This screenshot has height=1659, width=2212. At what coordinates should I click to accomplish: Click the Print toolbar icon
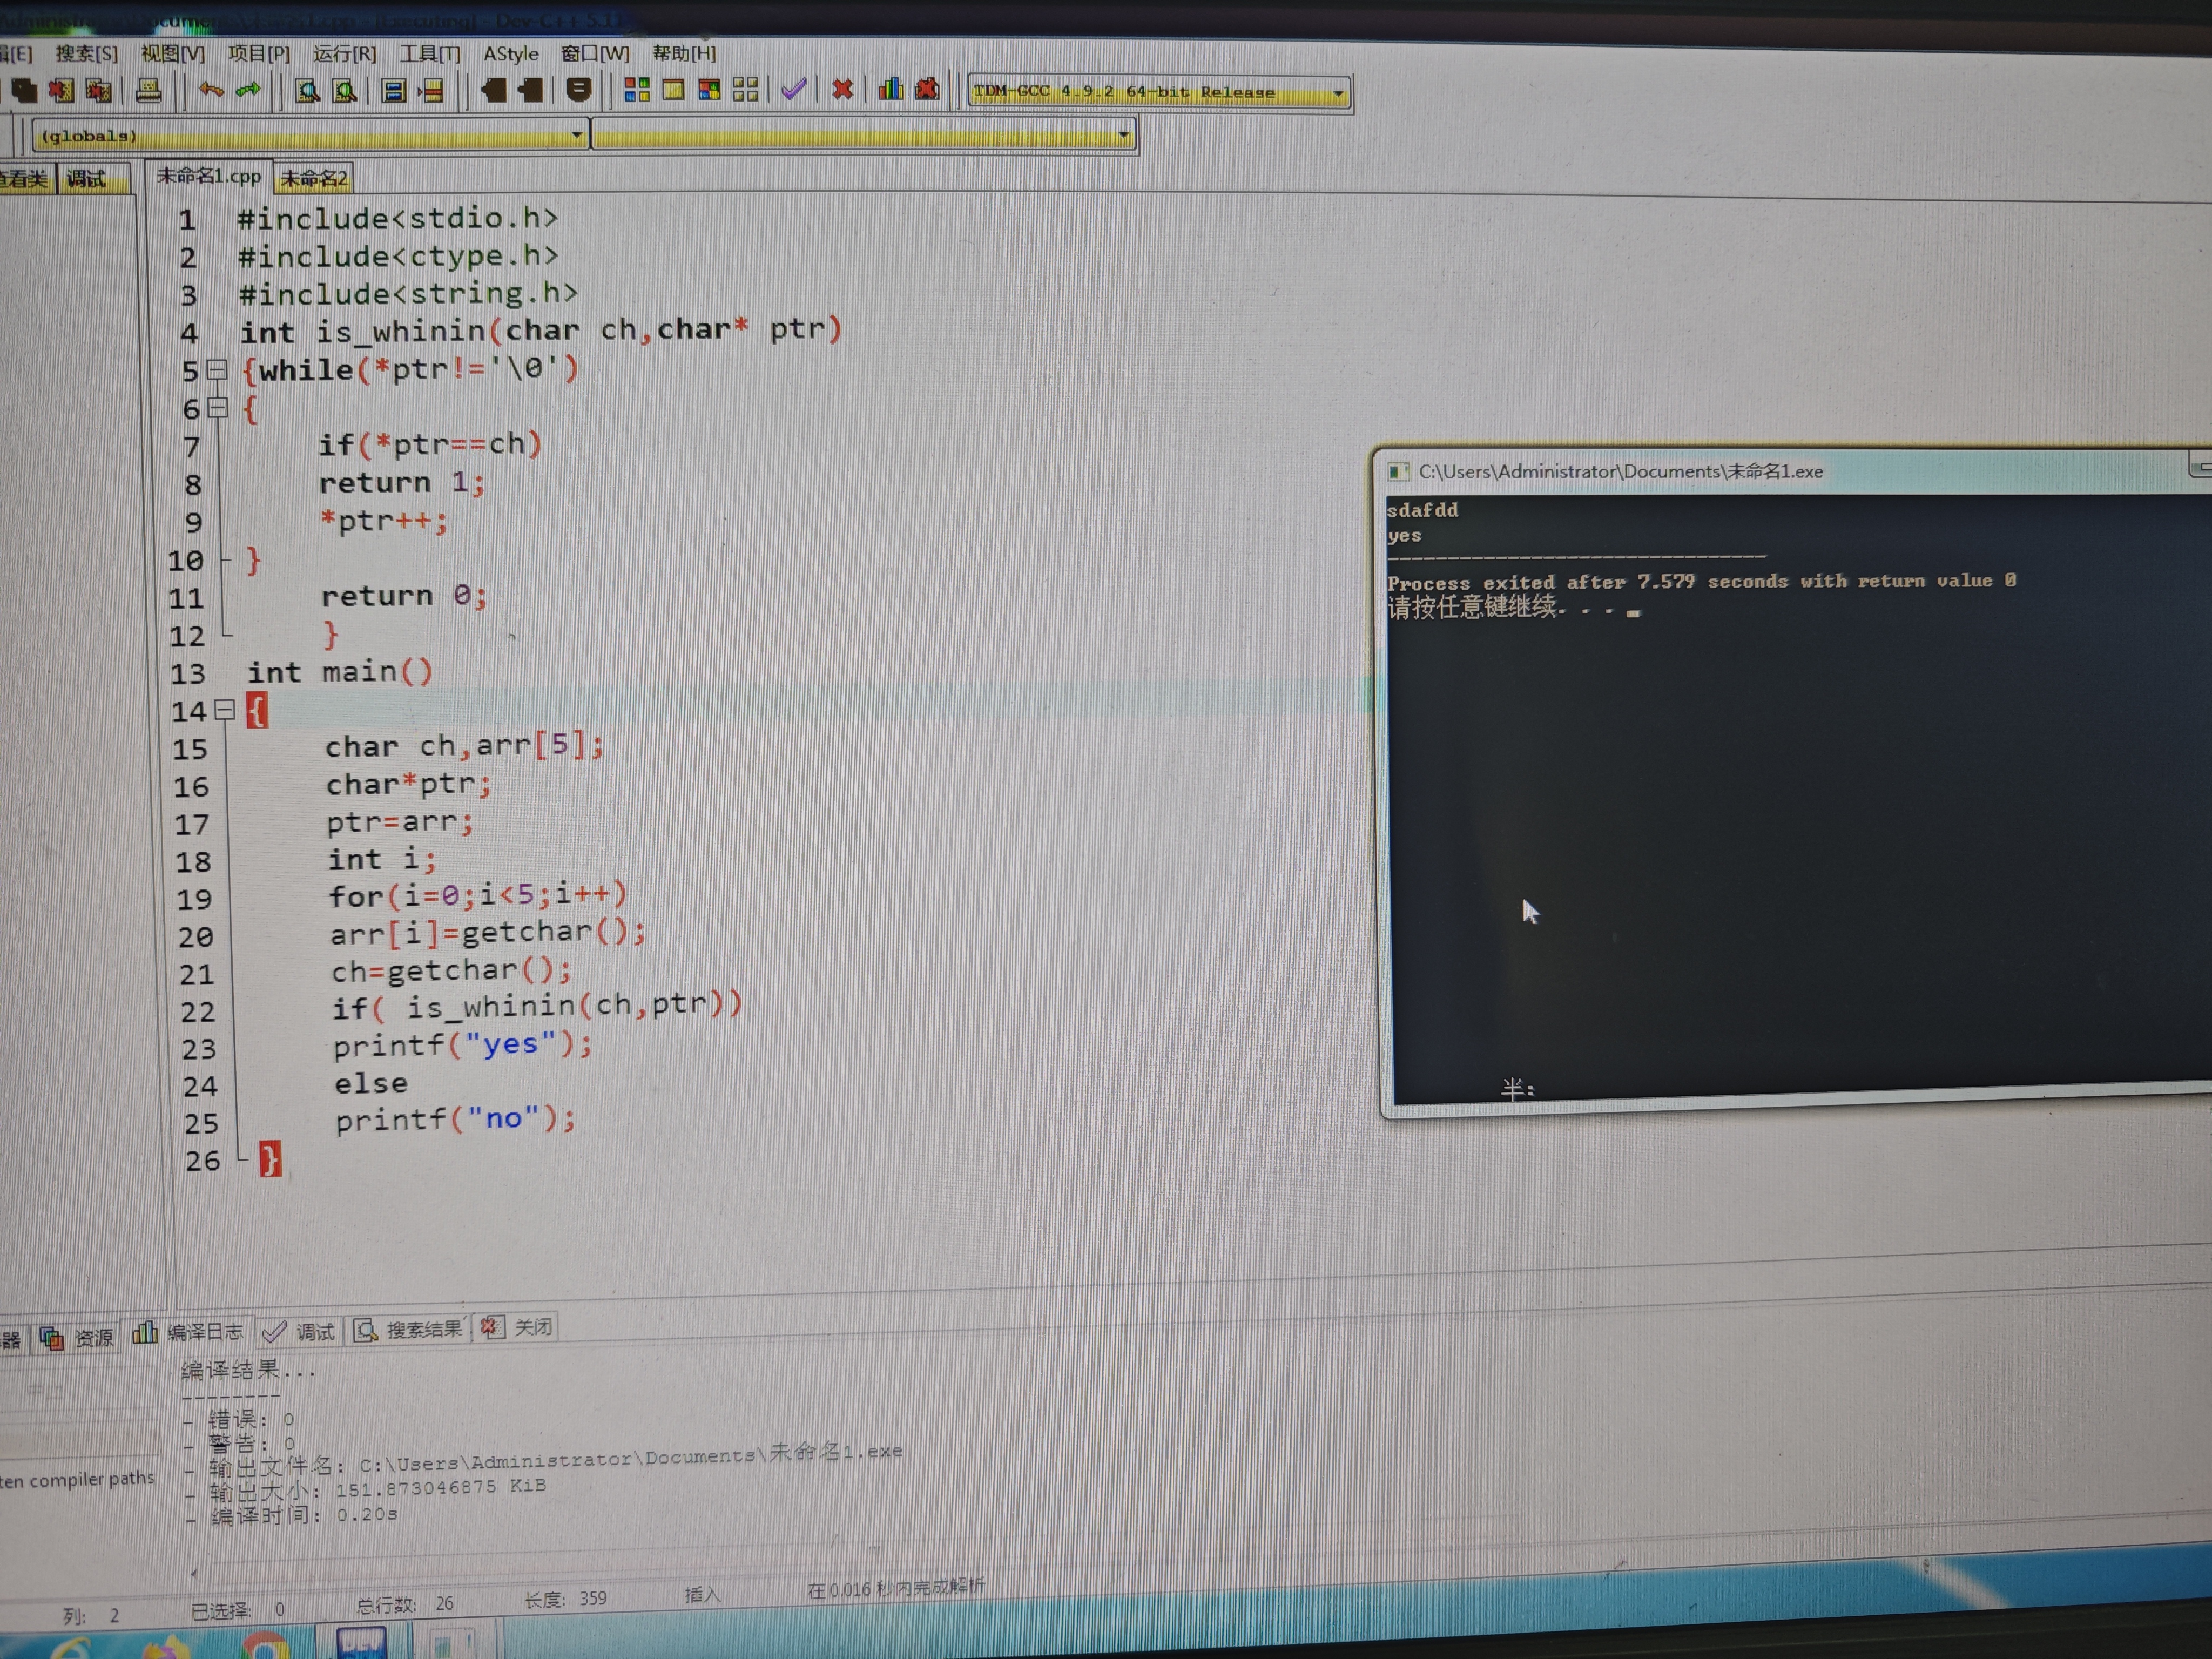[x=148, y=92]
